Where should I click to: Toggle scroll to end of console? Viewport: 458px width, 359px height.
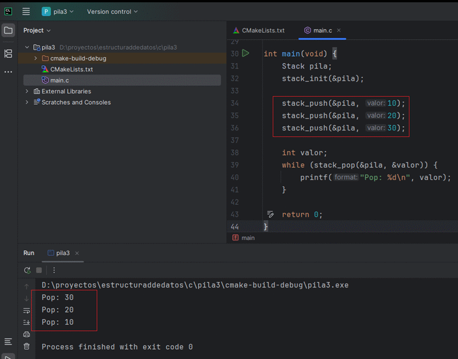click(26, 322)
